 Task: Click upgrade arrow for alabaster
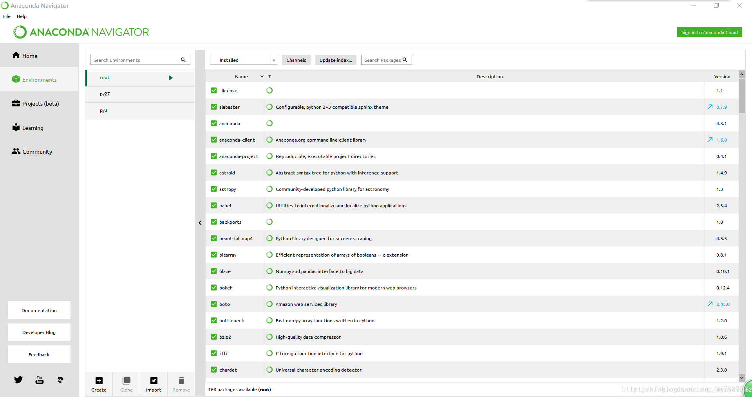point(710,107)
